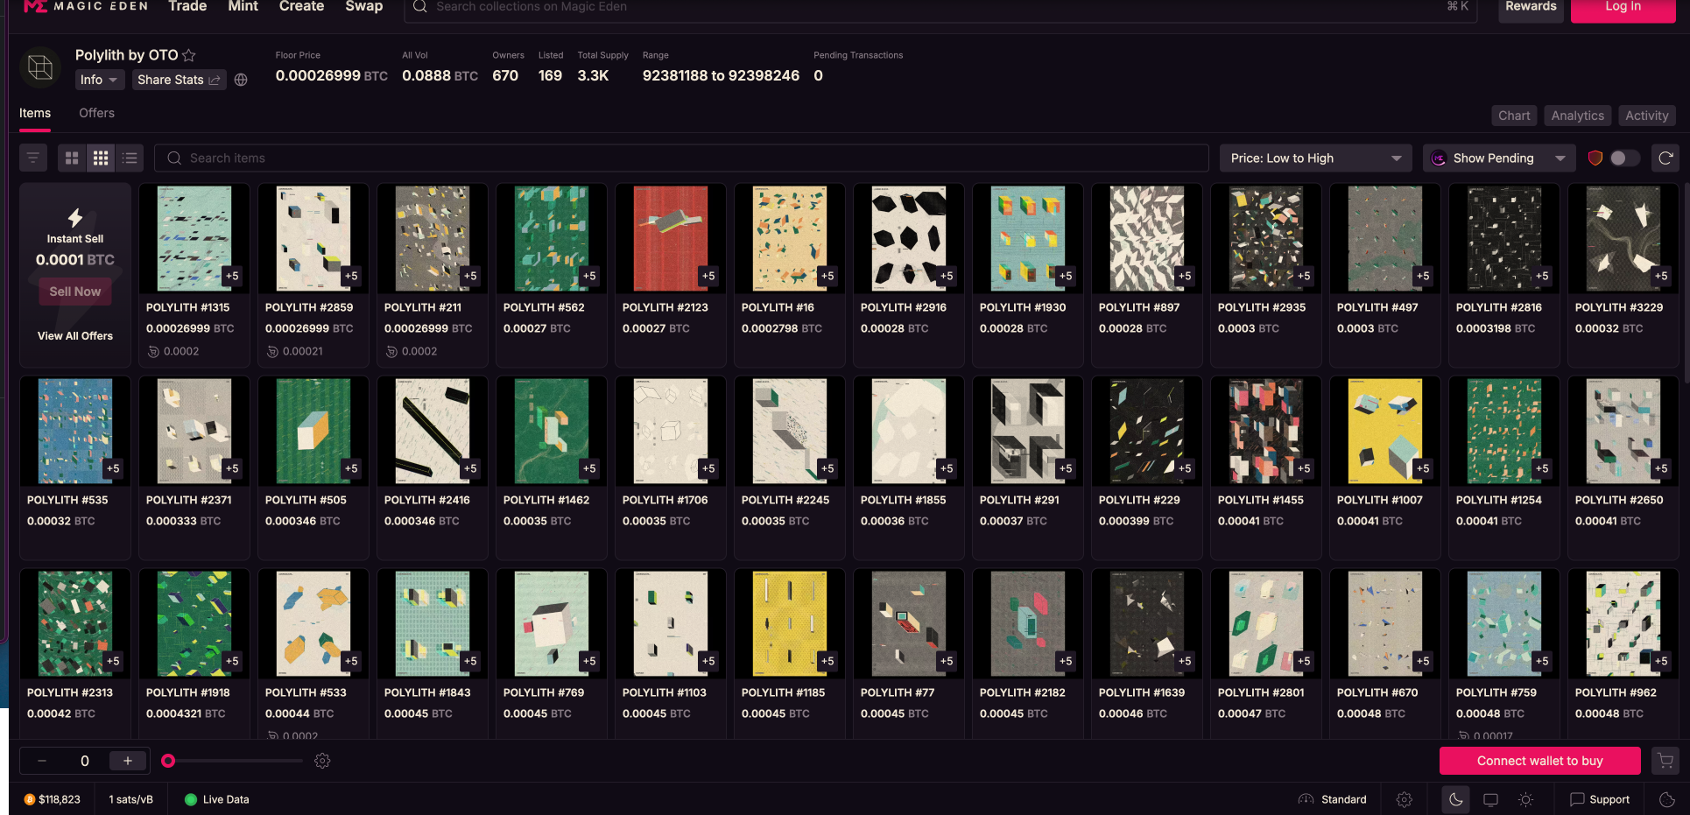This screenshot has height=815, width=1690.
Task: Open the Info dropdown
Action: [x=99, y=79]
